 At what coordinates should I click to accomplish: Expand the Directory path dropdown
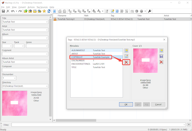point(47,86)
